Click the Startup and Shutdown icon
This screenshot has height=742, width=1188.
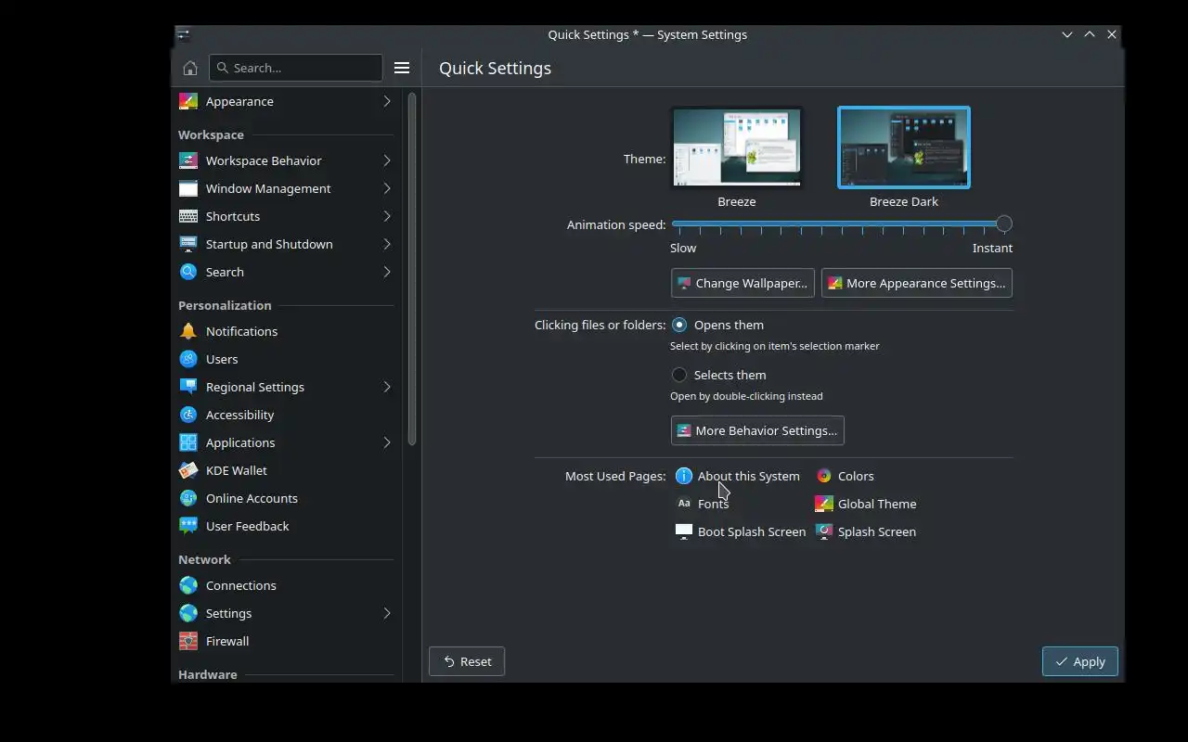coord(188,244)
